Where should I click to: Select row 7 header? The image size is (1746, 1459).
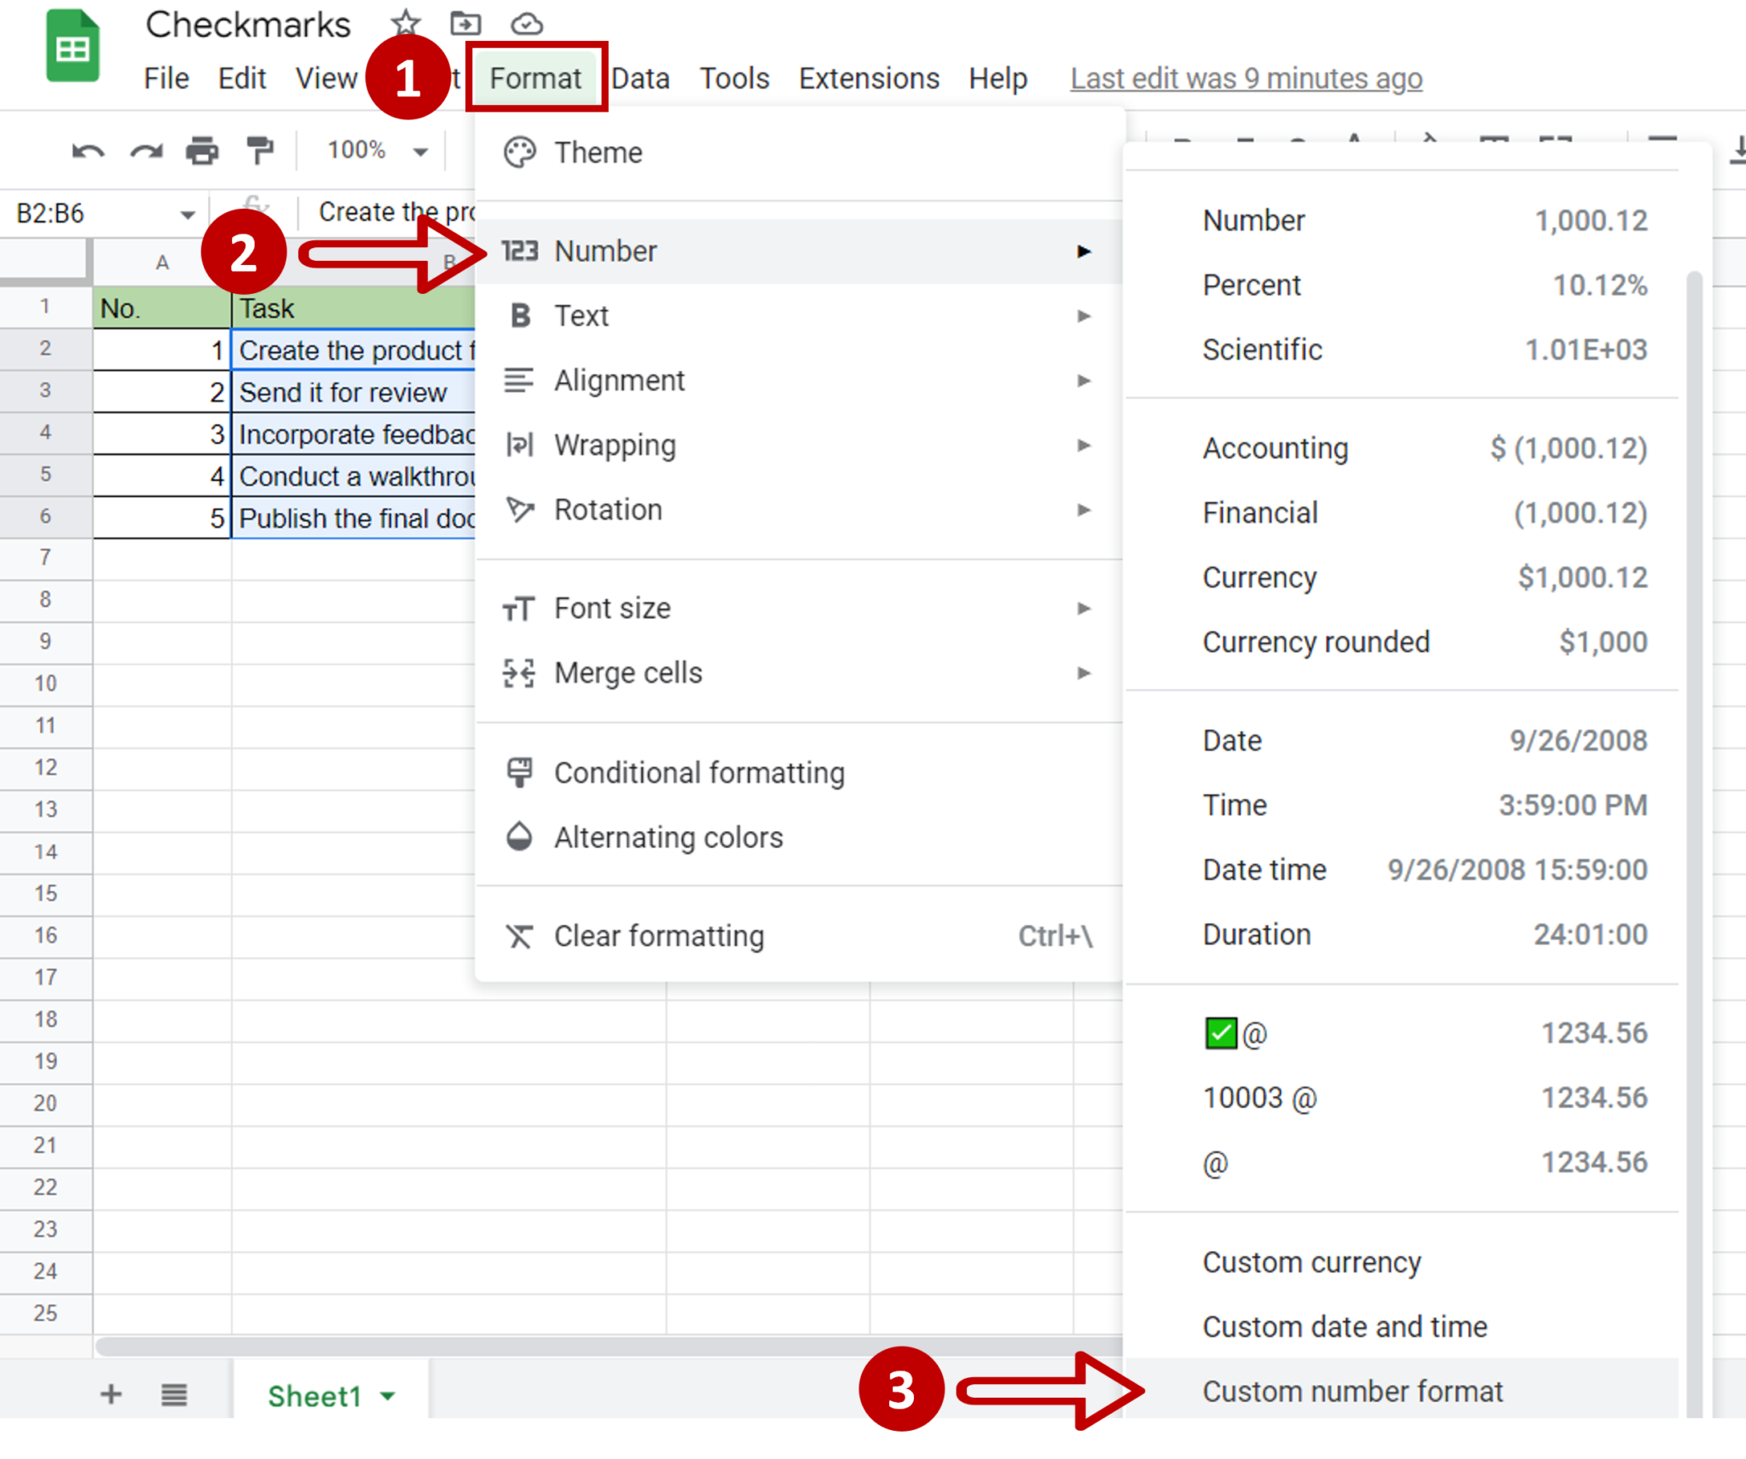point(46,558)
